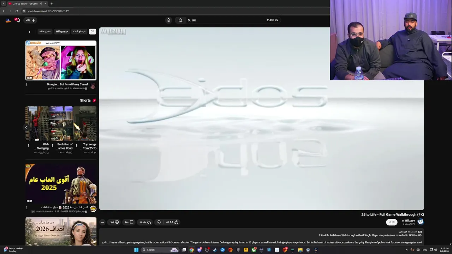
Task: Save the video with bookmark icon
Action: click(x=129, y=222)
